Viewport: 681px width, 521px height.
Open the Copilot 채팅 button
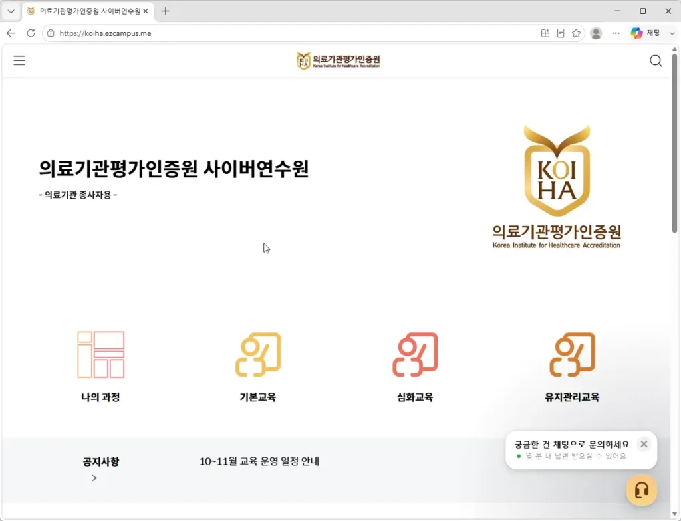tap(645, 33)
